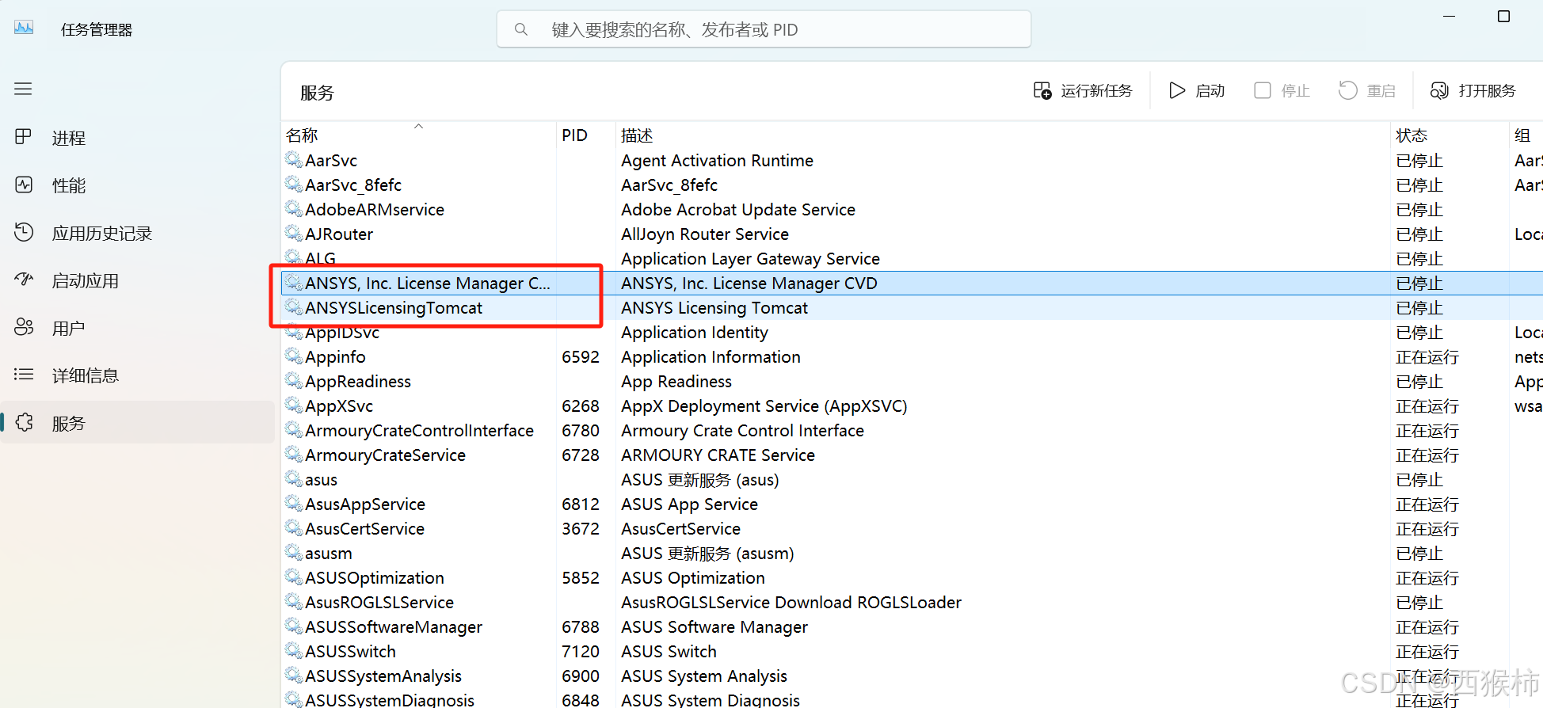The image size is (1543, 708).
Task: Select the ASUSSystemDiagnosis service name
Action: (390, 700)
